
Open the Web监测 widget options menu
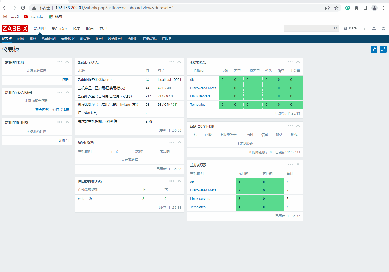point(172,142)
